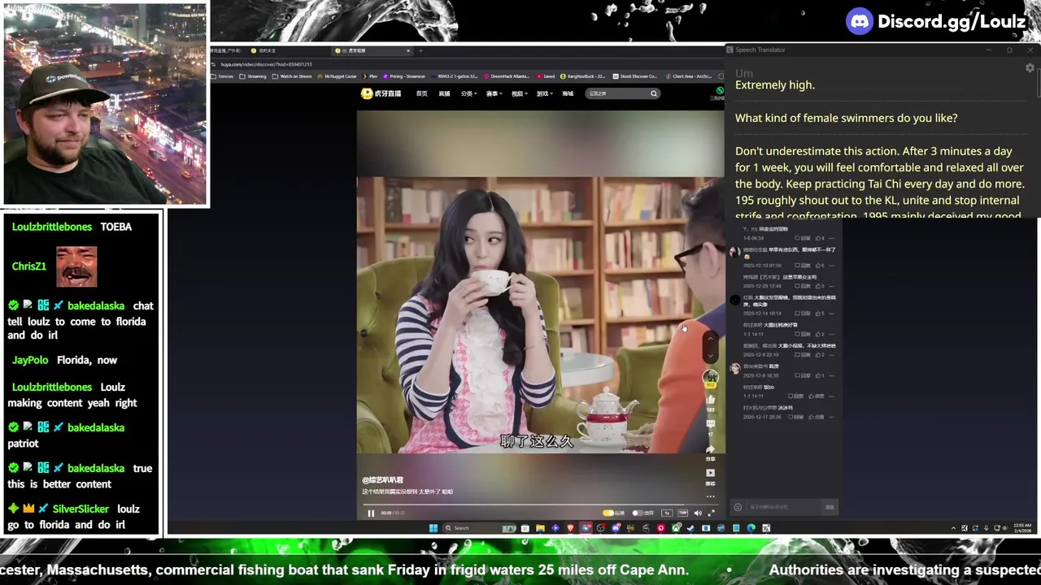Toggle the yellow autoplay switch in player controls
Viewport: 1041px width, 585px height.
tap(608, 513)
